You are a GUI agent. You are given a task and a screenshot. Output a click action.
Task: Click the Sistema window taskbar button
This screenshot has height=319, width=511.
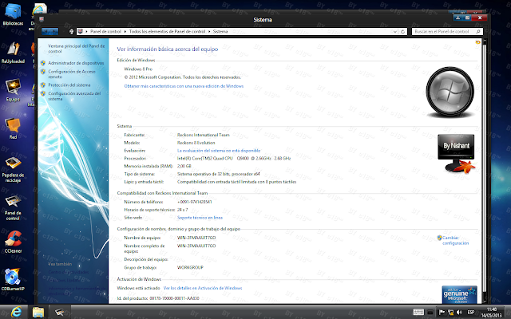click(x=59, y=312)
